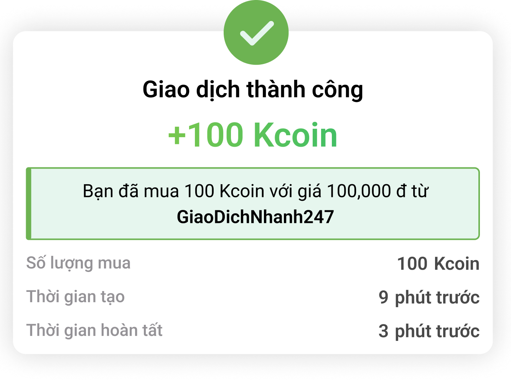511x380 pixels.
Task: Open the GiaoDichNhanh247 seller name
Action: (255, 217)
